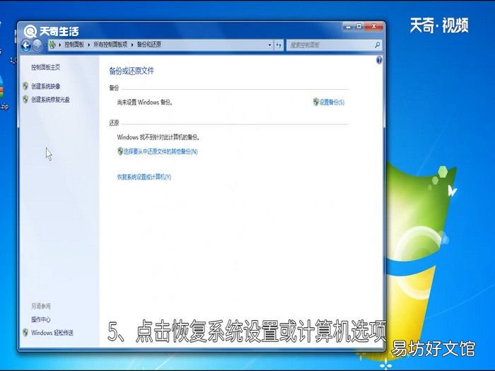The width and height of the screenshot is (495, 371).
Task: Click the text Windows 找不到针对此计算机的备份
Action: 158,137
